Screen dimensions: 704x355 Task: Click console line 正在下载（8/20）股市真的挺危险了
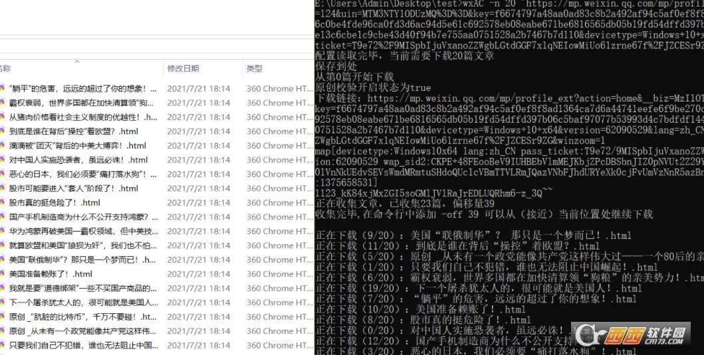tap(423, 320)
